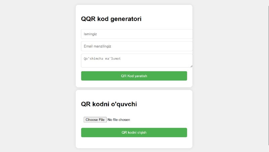Click the No file chosen label
The width and height of the screenshot is (269, 152).
tap(119, 120)
